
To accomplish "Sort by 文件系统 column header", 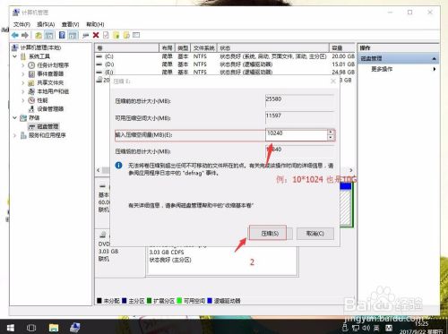I will (x=203, y=47).
